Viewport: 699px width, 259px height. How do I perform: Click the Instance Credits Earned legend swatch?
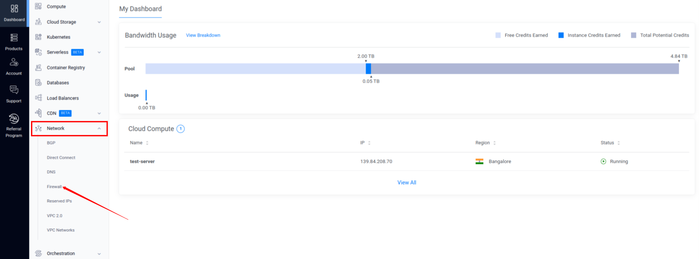[561, 35]
